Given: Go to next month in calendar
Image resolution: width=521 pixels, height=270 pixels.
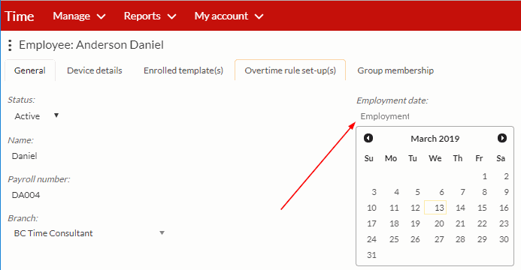Looking at the screenshot, I should point(501,138).
